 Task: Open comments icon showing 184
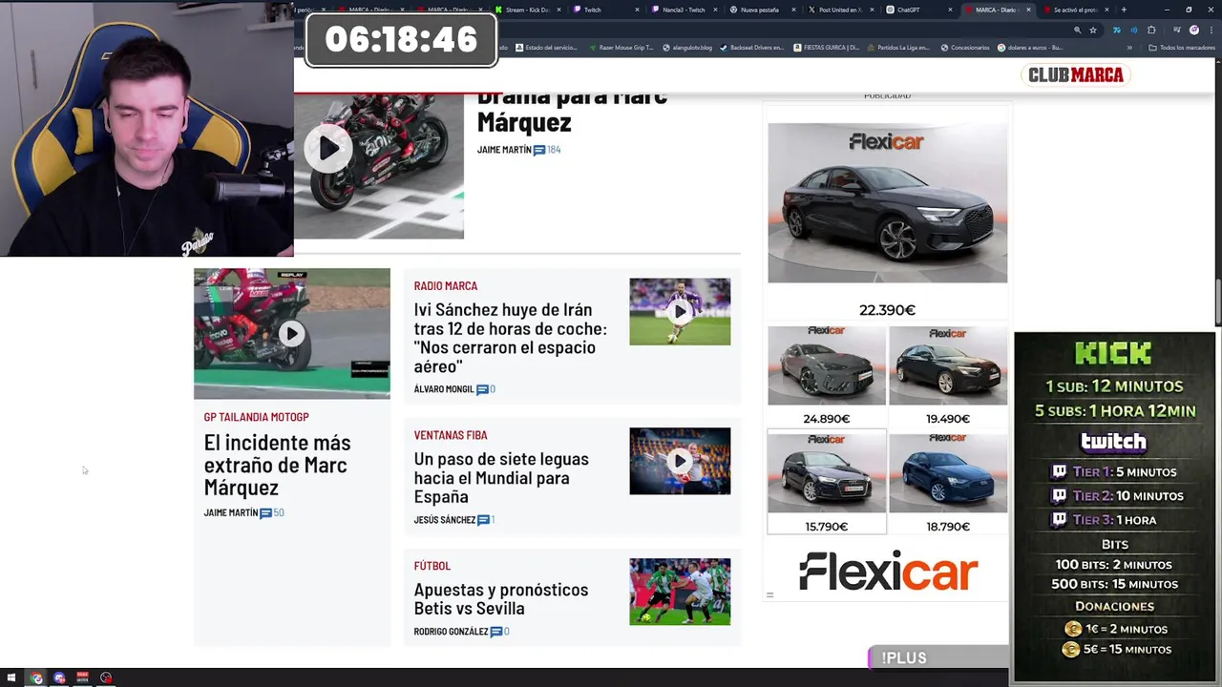point(539,150)
